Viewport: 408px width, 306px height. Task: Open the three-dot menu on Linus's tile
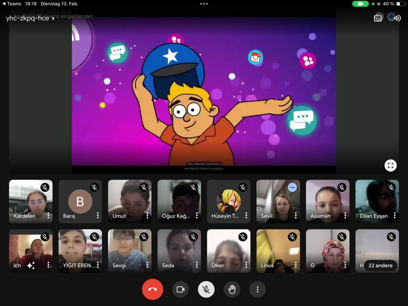coord(295,265)
